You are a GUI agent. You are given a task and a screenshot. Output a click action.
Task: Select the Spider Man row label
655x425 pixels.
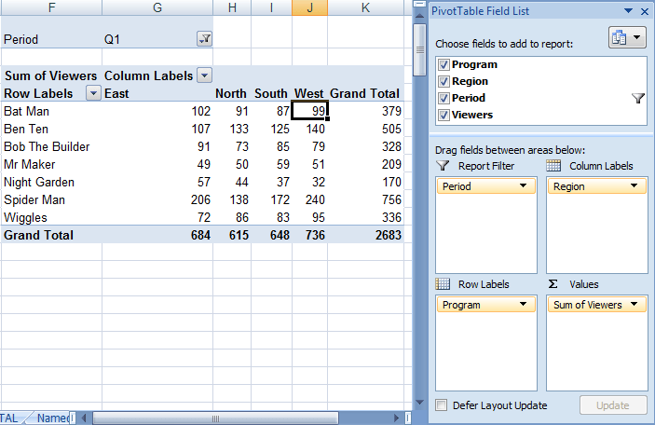(x=51, y=199)
